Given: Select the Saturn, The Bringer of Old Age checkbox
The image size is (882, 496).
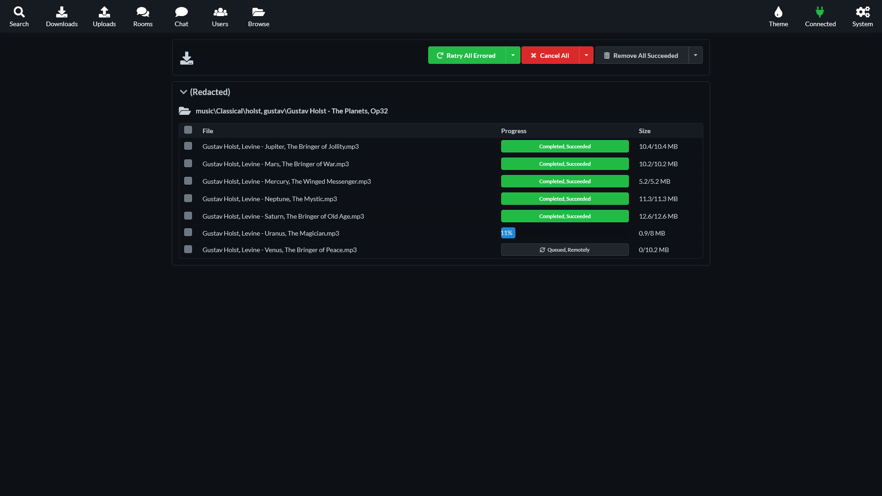Looking at the screenshot, I should tap(188, 216).
